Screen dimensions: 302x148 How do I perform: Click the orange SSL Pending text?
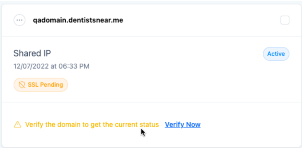45,85
